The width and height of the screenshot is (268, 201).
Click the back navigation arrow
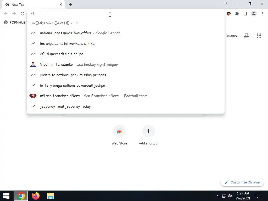[6, 14]
